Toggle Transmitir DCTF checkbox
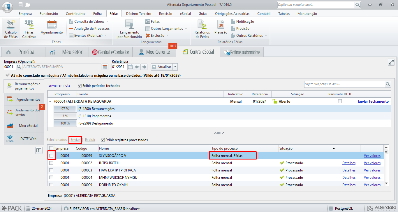The height and width of the screenshot is (212, 398). point(340,101)
